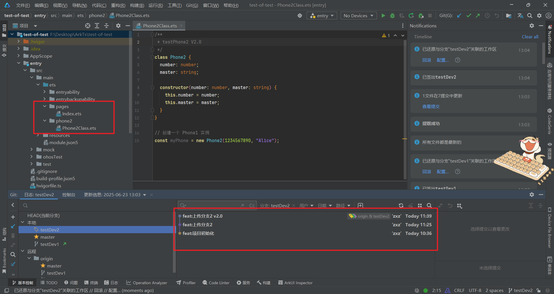The width and height of the screenshot is (554, 294).
Task: Remove the 分支: testDev2 filter
Action: pos(294,206)
